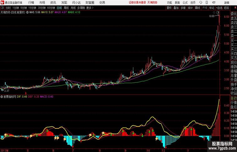237x152 pixels.
Task: Select the 月线 monthly period tab
Action: [x=73, y=8]
